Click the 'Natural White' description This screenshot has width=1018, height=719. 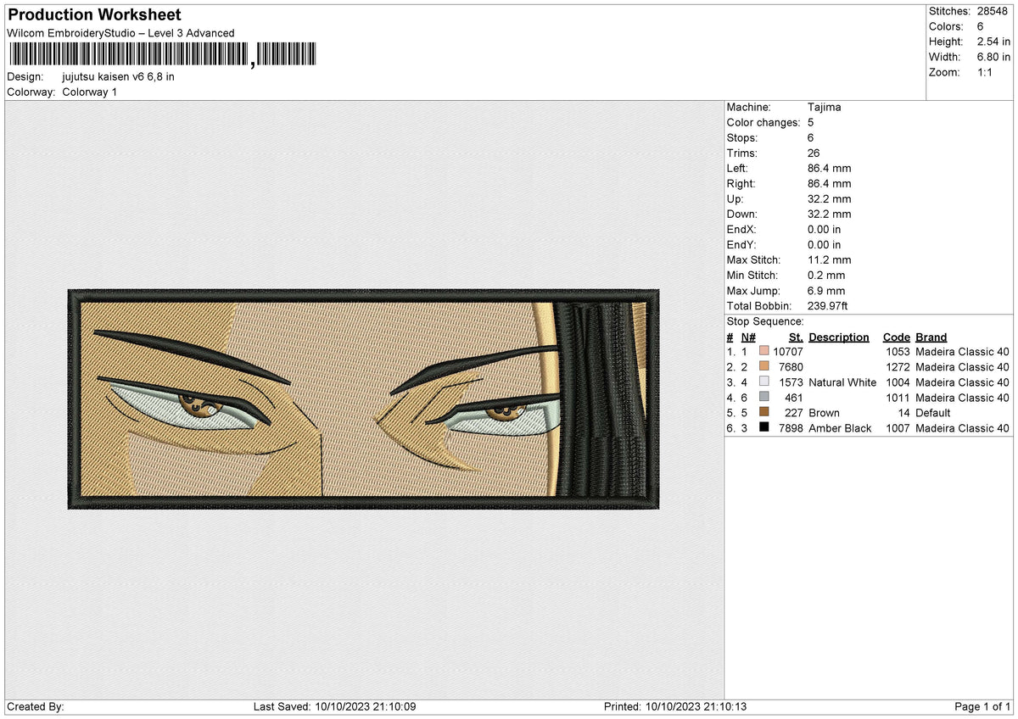[842, 382]
